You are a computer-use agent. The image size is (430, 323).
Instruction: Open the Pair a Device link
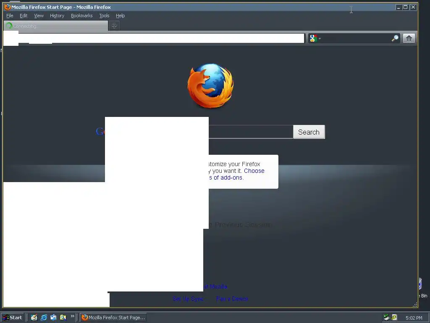coord(232,299)
